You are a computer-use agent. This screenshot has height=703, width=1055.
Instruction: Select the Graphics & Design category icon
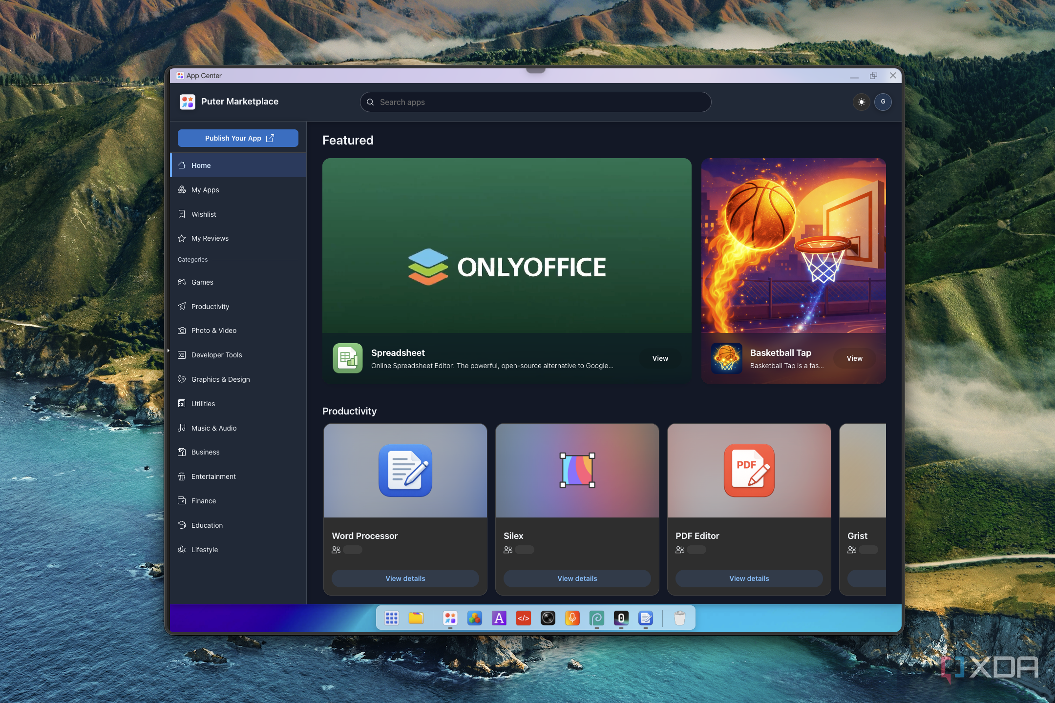tap(182, 379)
